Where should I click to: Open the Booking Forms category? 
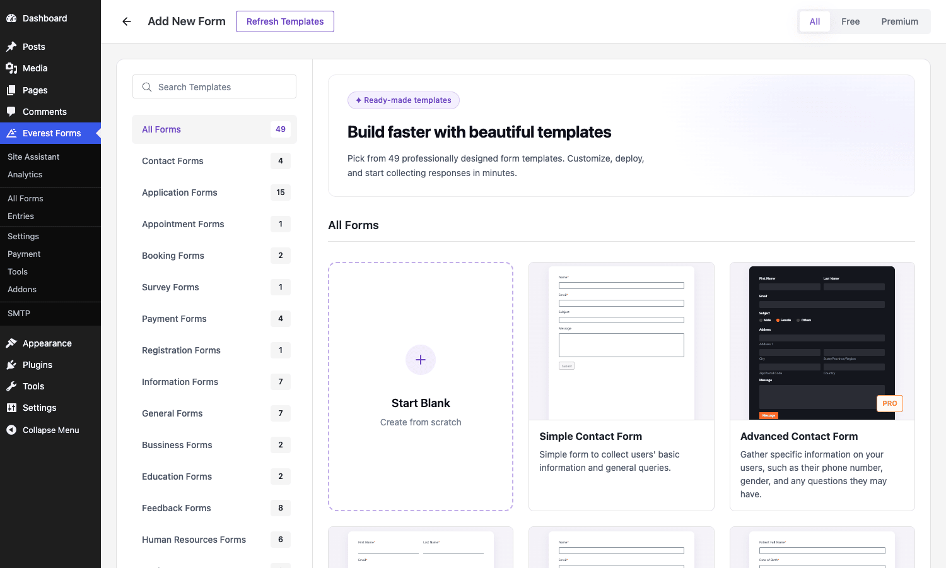point(214,256)
